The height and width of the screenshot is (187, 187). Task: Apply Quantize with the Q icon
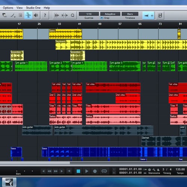tap(73, 15)
